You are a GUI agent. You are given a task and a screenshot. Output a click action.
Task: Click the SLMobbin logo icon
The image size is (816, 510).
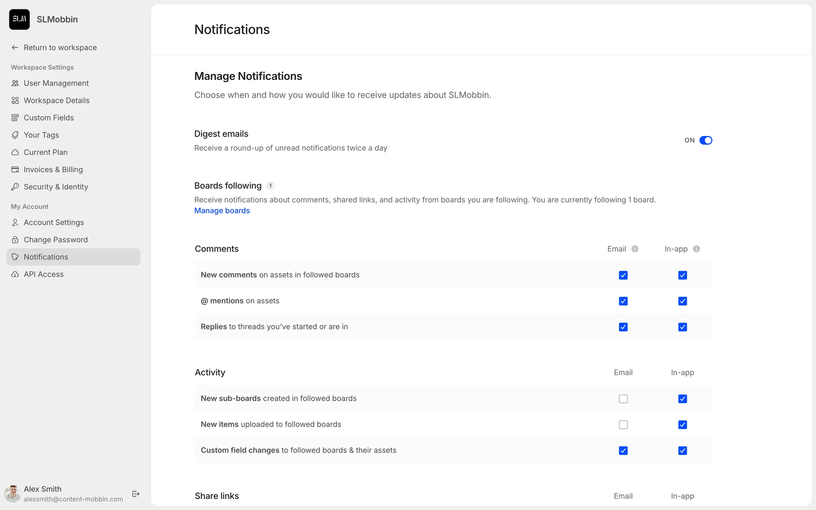click(19, 19)
